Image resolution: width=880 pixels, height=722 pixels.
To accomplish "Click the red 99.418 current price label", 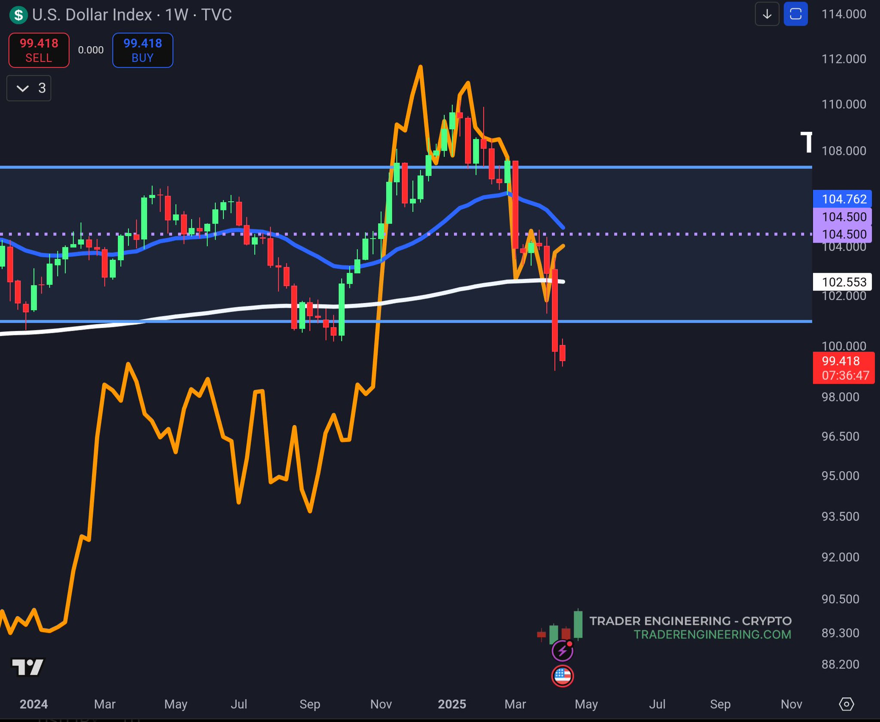I will [x=842, y=361].
